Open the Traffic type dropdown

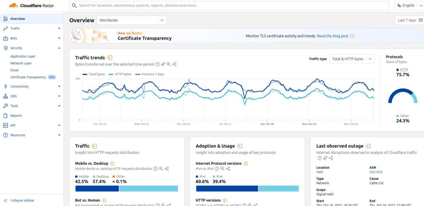352,59
